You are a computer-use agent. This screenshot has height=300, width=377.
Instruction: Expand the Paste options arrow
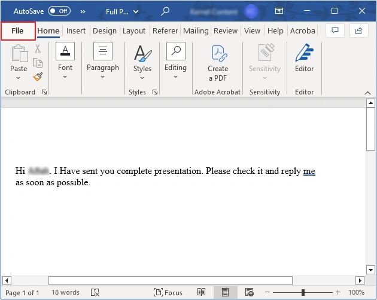click(19, 78)
